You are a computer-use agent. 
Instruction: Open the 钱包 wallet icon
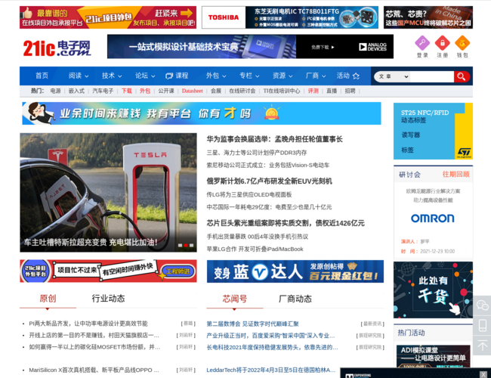click(462, 43)
